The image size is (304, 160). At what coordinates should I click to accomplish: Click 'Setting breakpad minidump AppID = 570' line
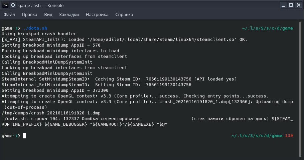[51, 45]
